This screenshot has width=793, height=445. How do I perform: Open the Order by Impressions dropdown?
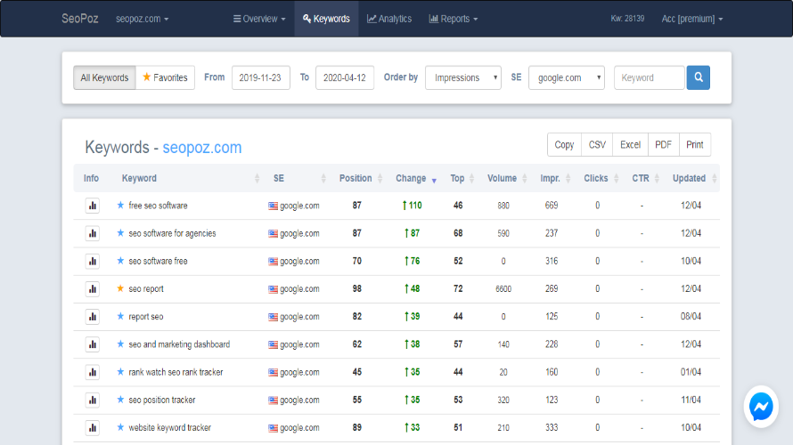[x=462, y=77]
